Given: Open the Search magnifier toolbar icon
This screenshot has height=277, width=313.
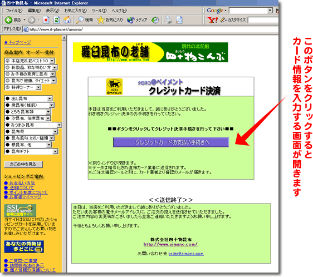Looking at the screenshot, I should 80,19.
